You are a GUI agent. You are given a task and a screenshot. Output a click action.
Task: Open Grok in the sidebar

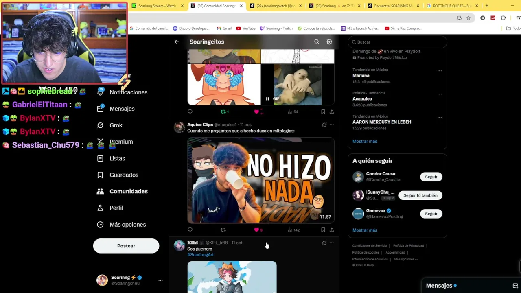pyautogui.click(x=110, y=125)
